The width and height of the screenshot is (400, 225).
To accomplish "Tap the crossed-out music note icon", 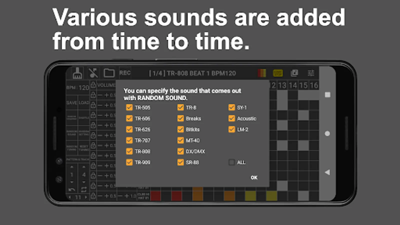I will pyautogui.click(x=93, y=73).
